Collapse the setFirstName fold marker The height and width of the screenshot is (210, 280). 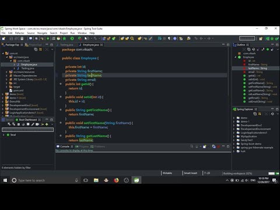point(61,123)
